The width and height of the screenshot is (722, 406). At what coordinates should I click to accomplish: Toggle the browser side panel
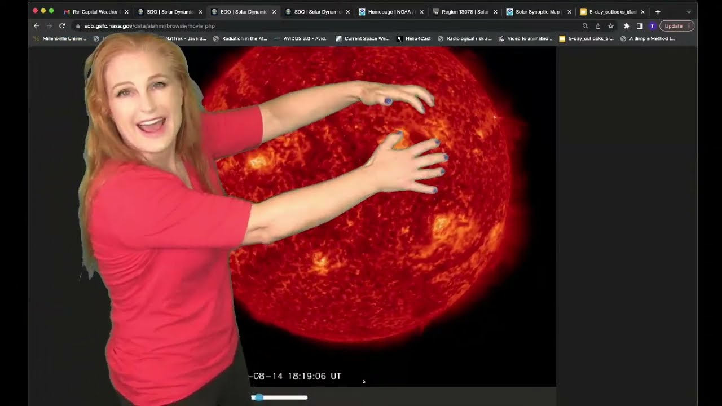click(640, 26)
